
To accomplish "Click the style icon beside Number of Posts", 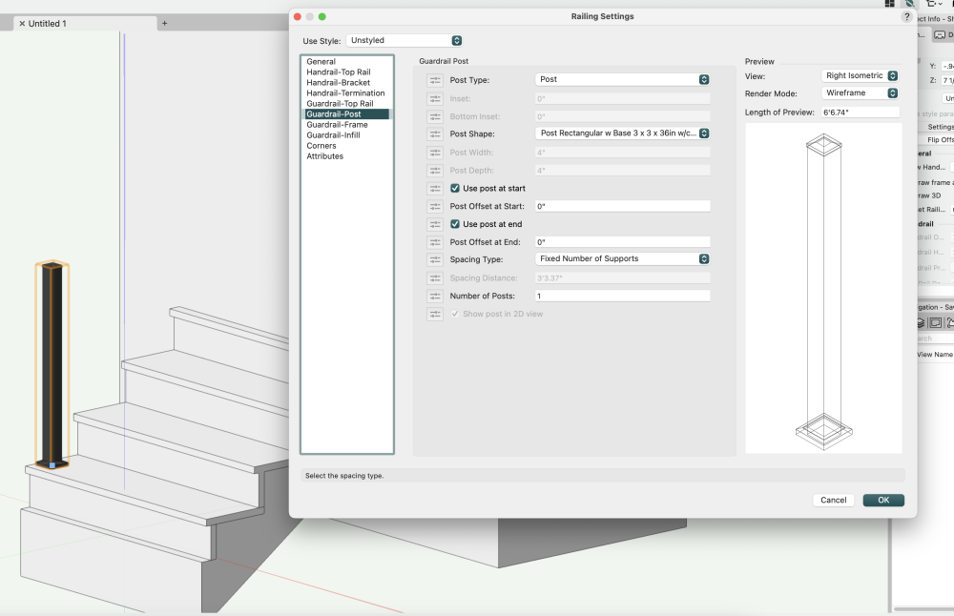I will pyautogui.click(x=435, y=297).
